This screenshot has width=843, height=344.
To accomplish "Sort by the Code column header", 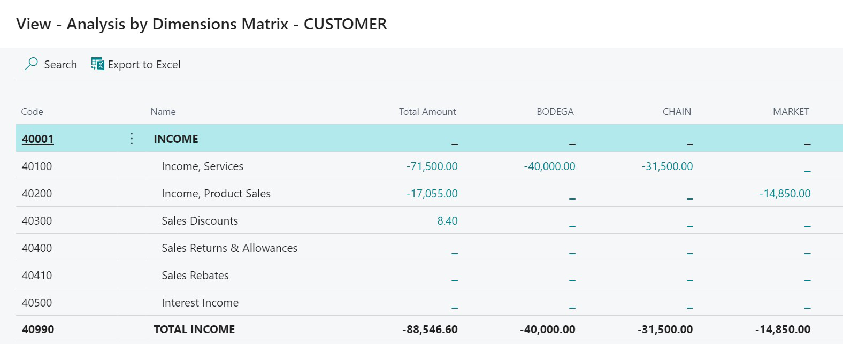I will tap(32, 112).
